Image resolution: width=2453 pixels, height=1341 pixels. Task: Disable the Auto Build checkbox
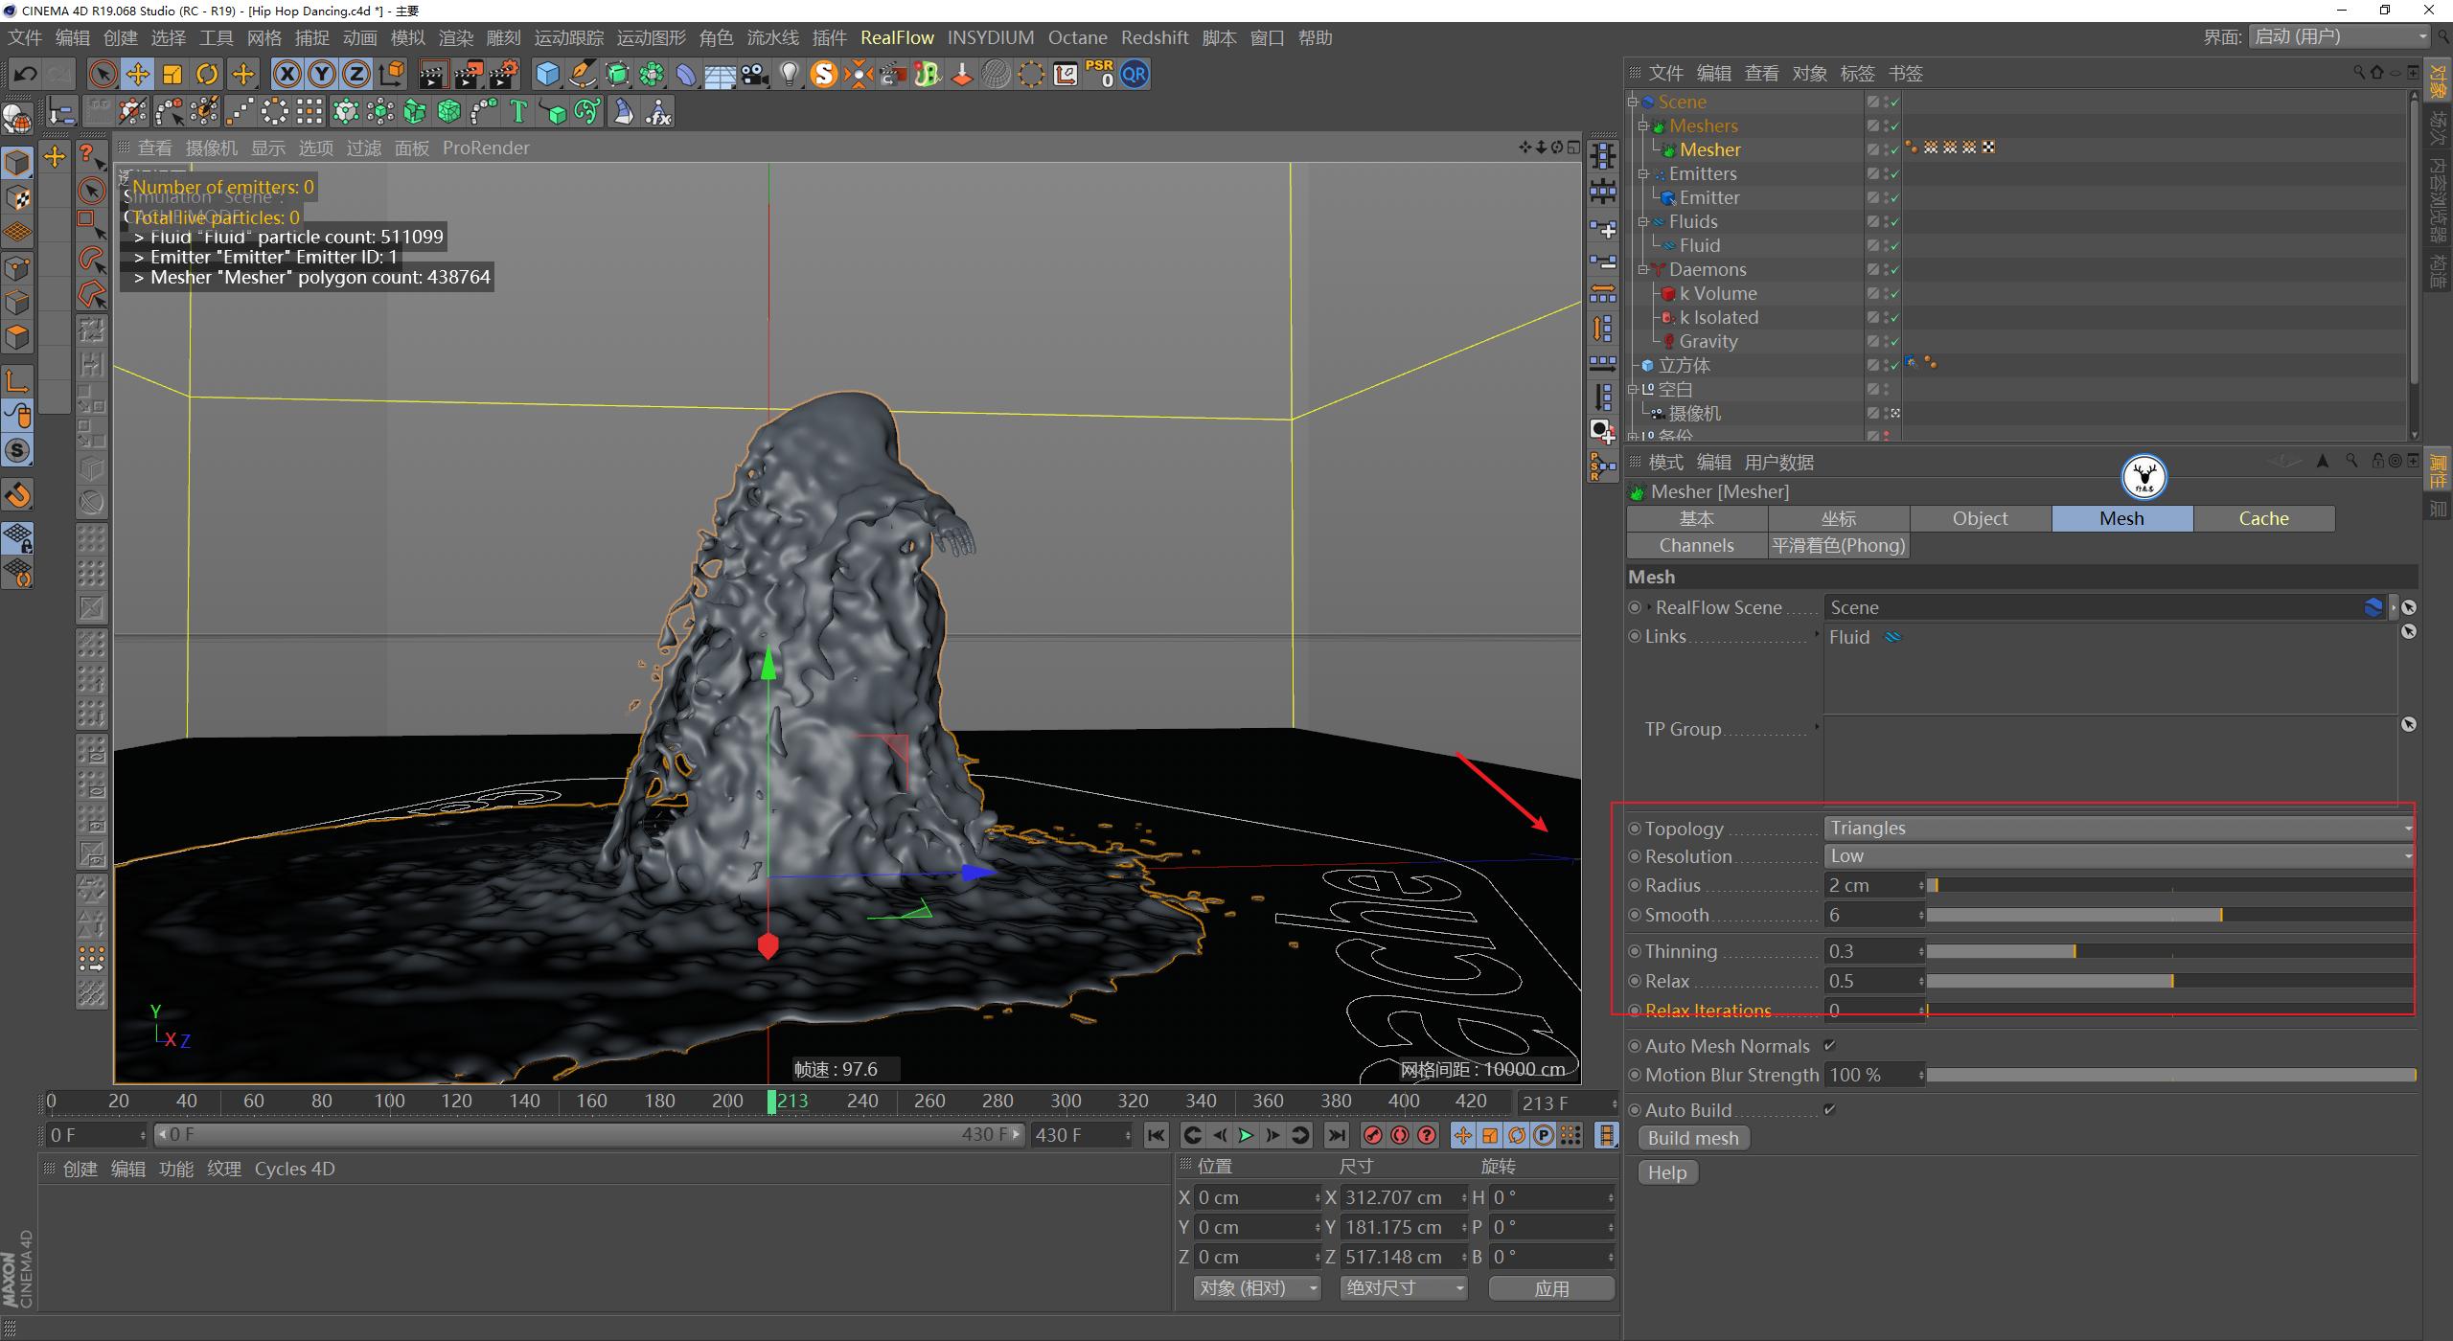point(1831,1109)
